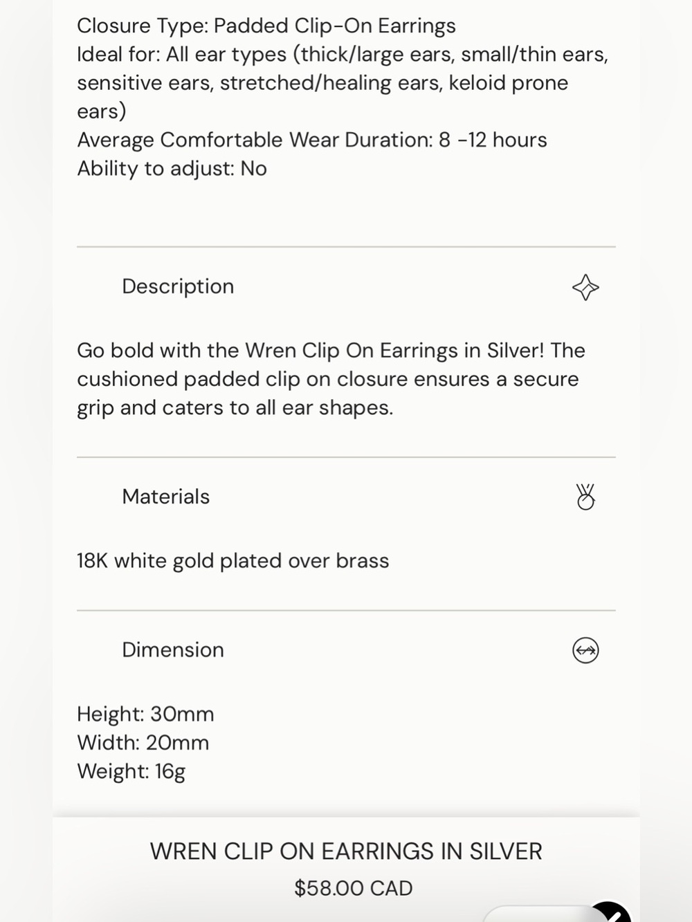Click the 18K white gold plated over brass text
Viewport: 692px width, 922px height.
tap(233, 561)
